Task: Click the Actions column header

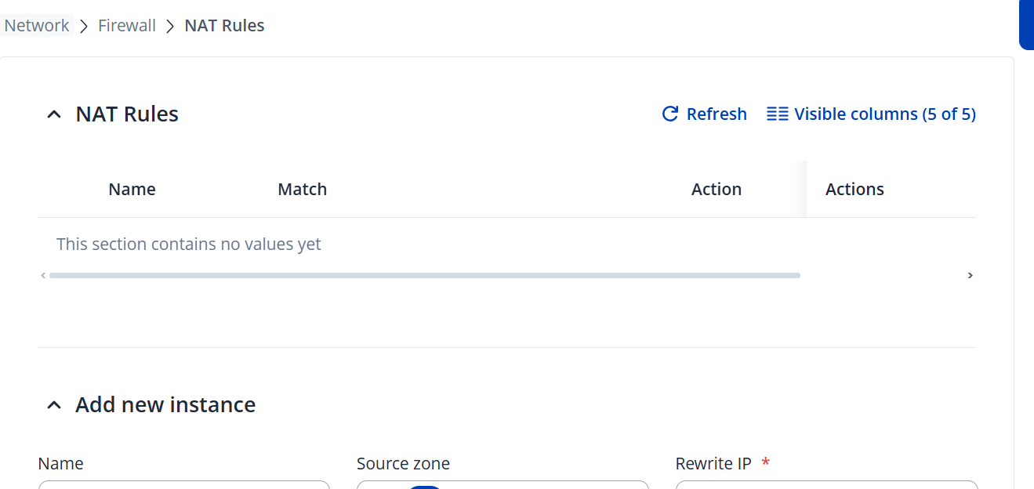Action: click(854, 190)
